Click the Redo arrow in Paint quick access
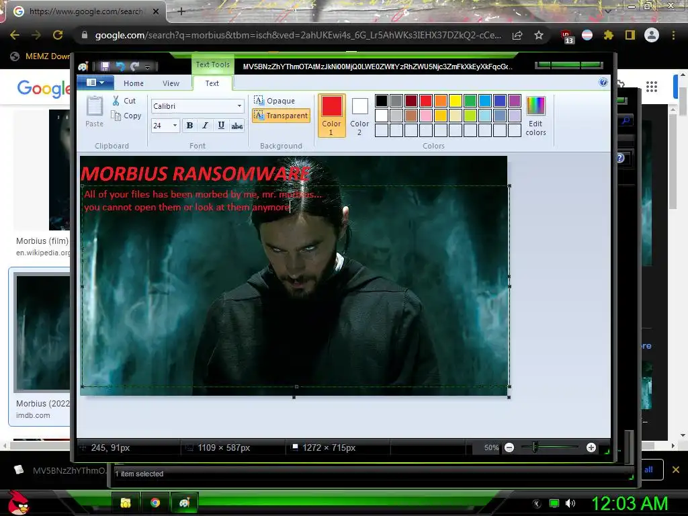This screenshot has height=516, width=688. pyautogui.click(x=134, y=67)
